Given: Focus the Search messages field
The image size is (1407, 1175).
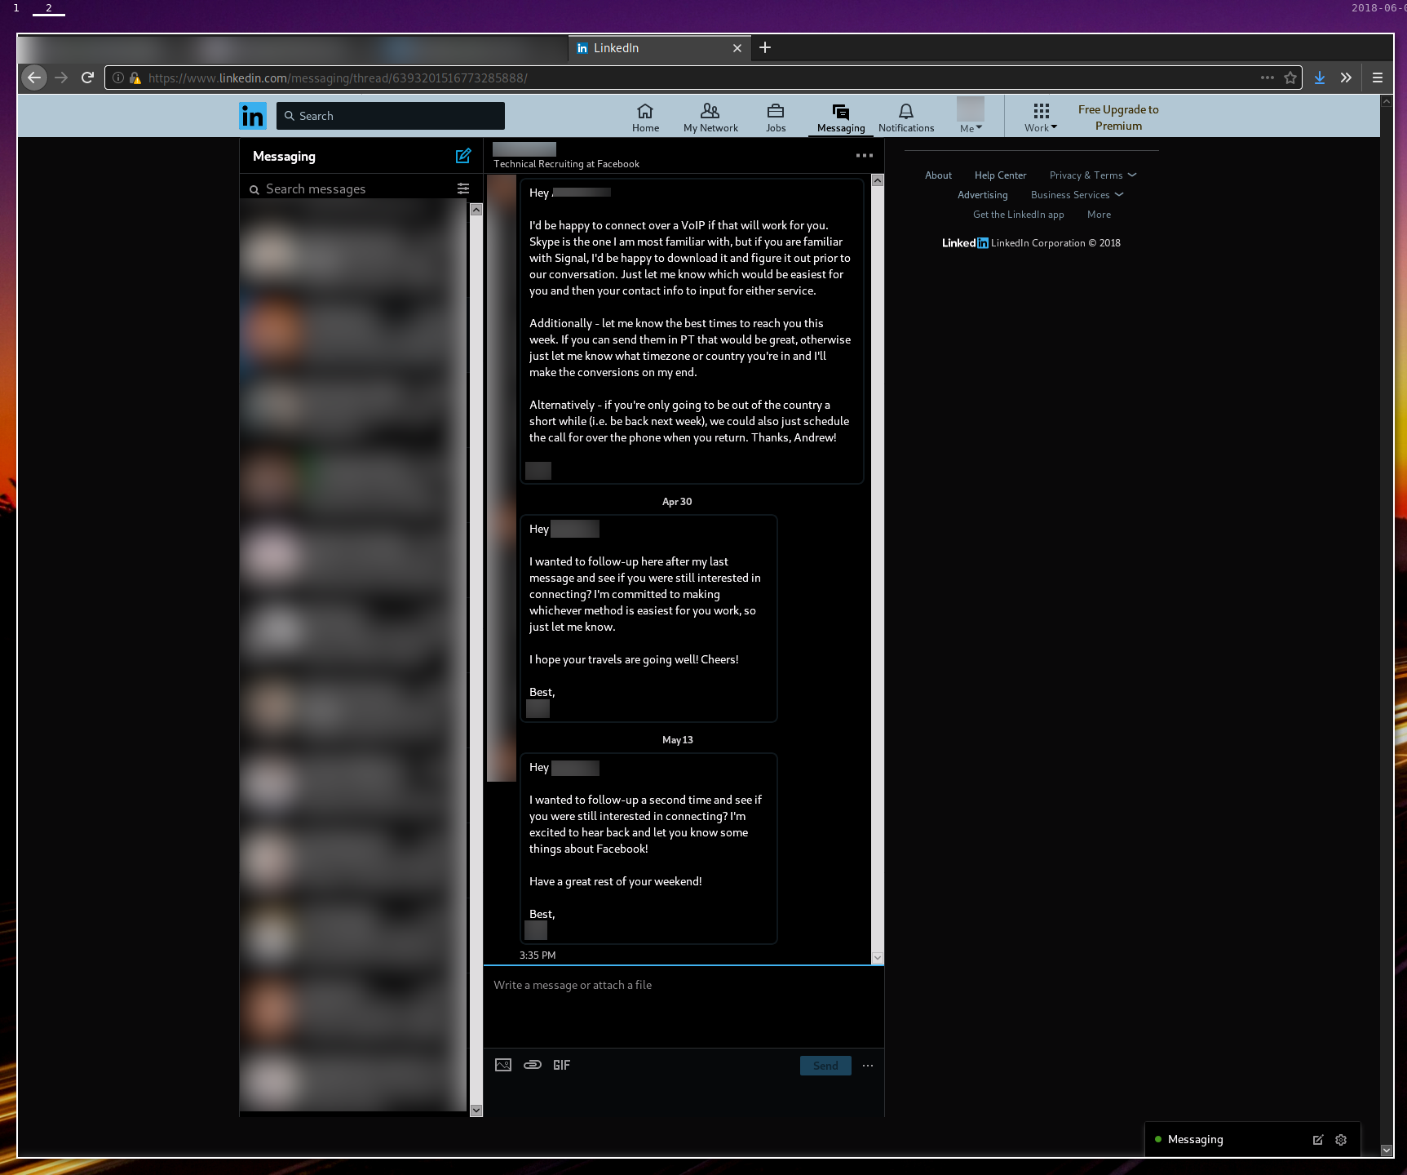Looking at the screenshot, I should click(x=351, y=188).
